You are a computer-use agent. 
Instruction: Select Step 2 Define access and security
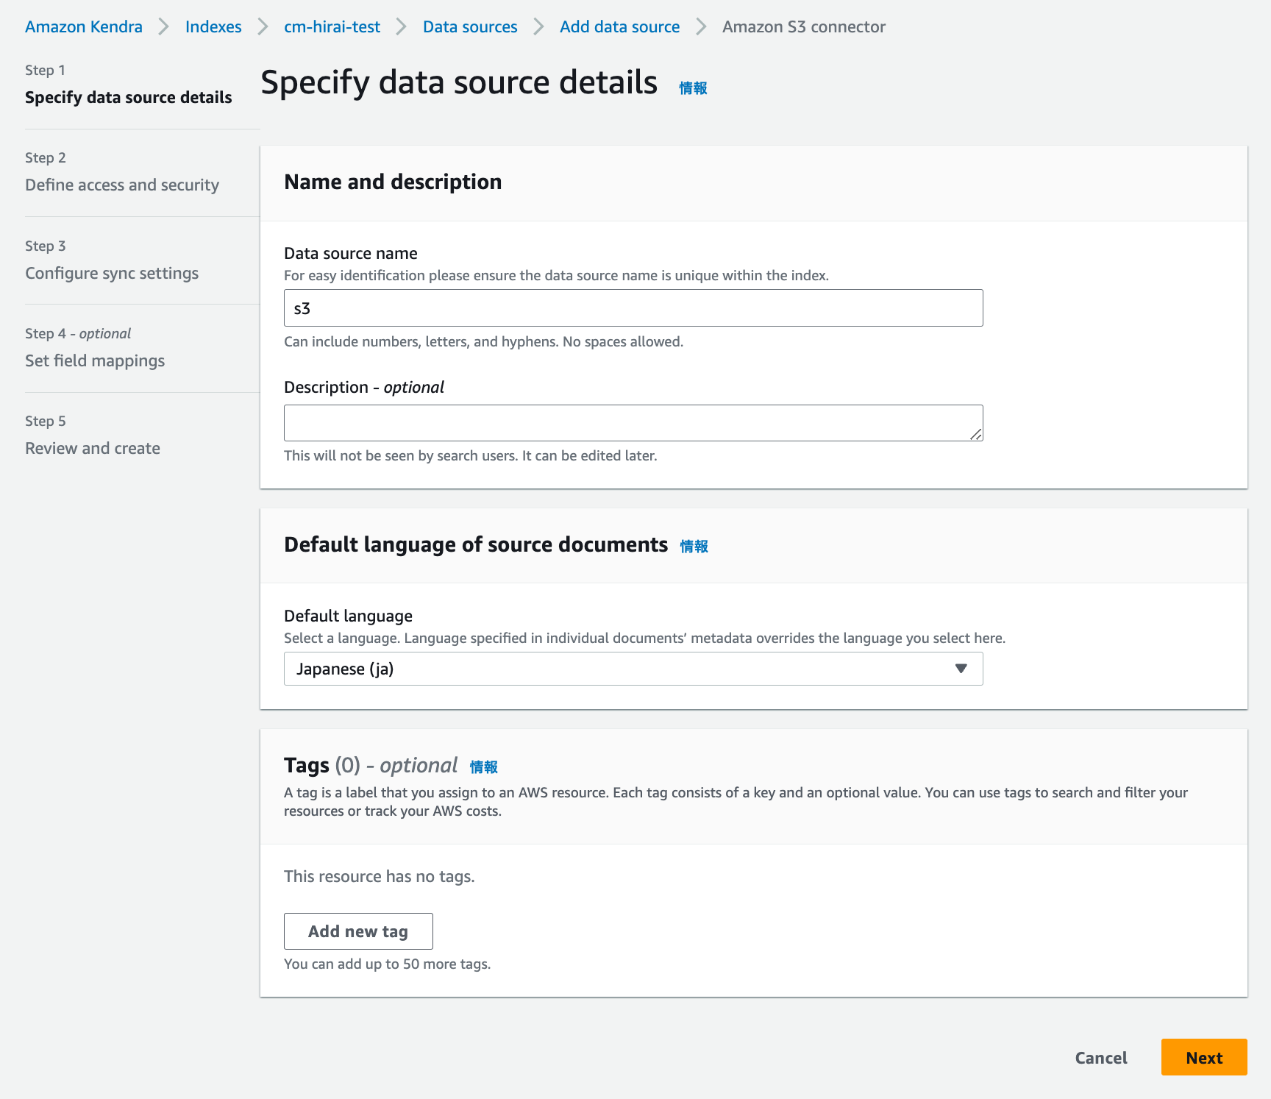pos(122,185)
